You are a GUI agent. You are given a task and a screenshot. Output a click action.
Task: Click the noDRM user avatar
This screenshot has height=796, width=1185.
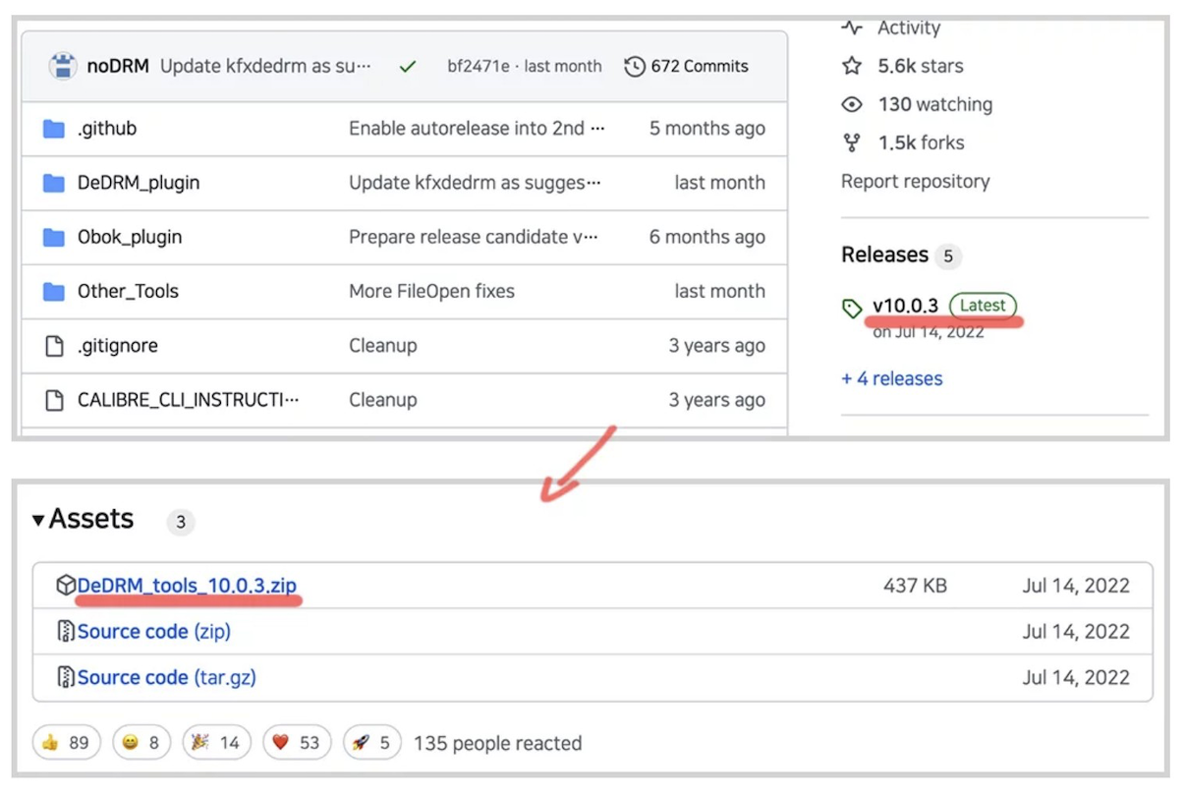(x=63, y=67)
